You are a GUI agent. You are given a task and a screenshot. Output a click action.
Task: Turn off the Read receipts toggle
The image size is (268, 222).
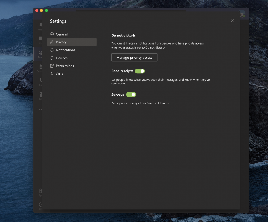click(140, 71)
